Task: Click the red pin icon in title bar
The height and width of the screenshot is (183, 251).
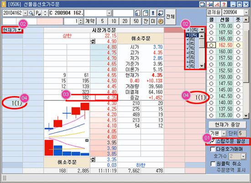Action: point(209,4)
